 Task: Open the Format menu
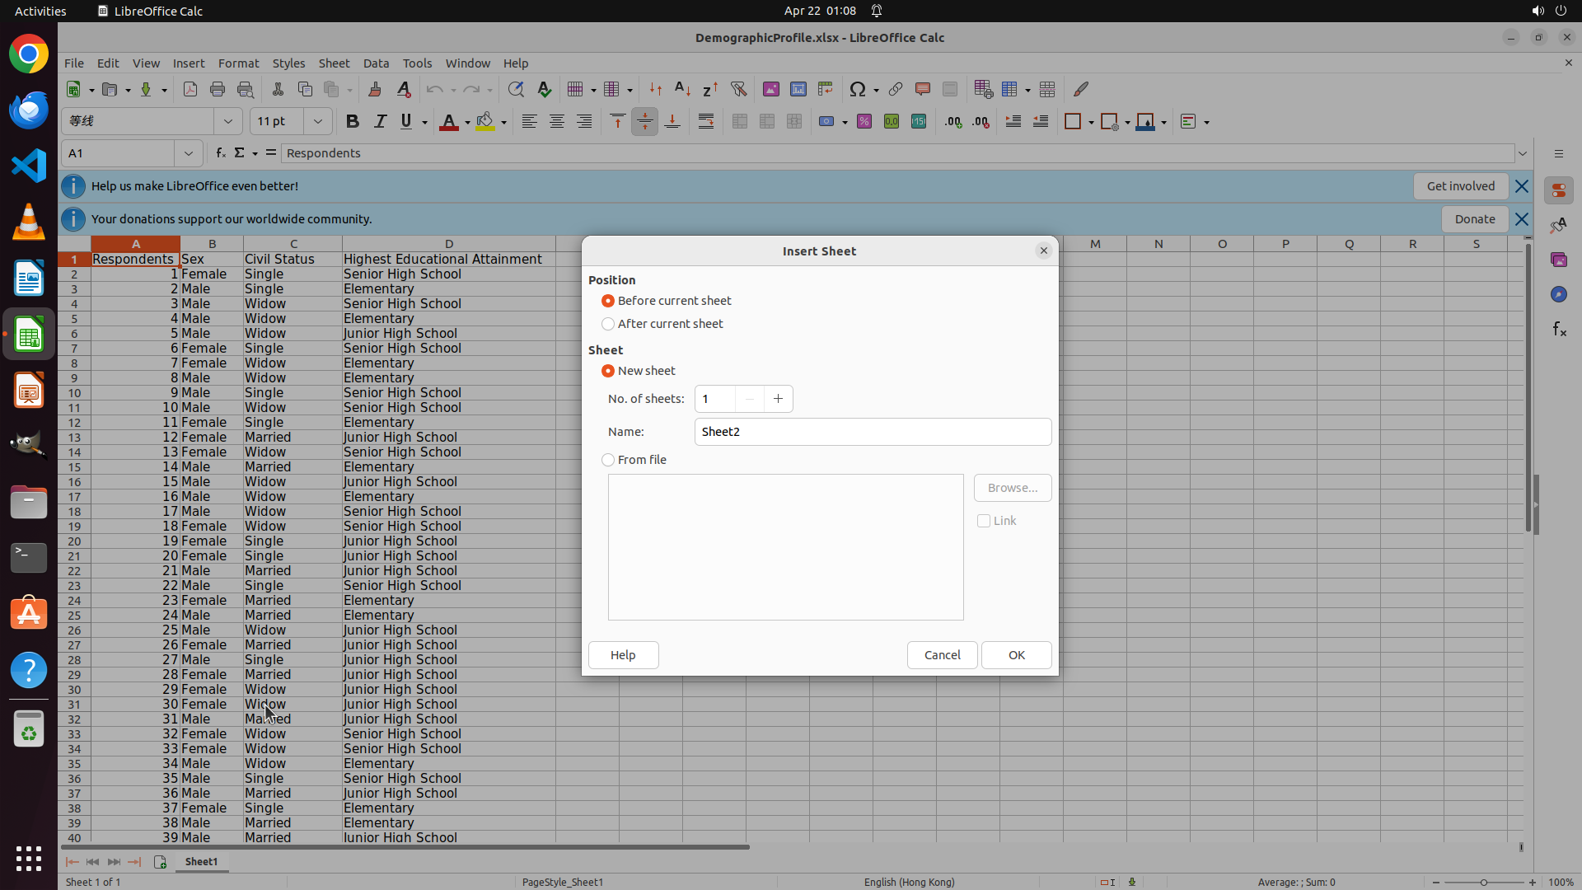[238, 63]
